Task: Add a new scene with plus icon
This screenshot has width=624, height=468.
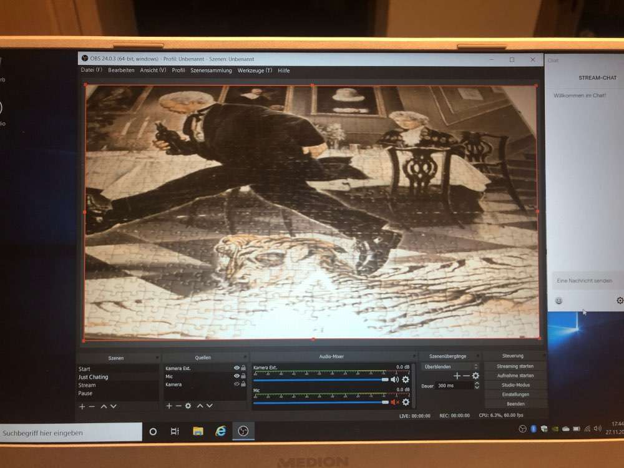Action: click(82, 406)
